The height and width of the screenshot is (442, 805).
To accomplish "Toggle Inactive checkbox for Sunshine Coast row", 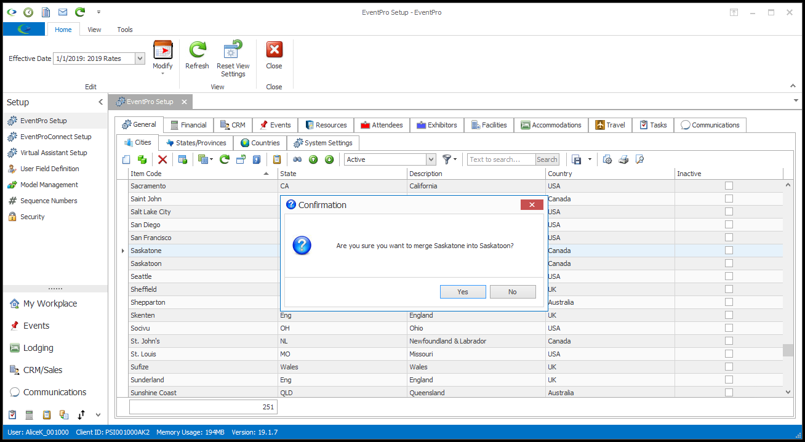I will pyautogui.click(x=729, y=393).
